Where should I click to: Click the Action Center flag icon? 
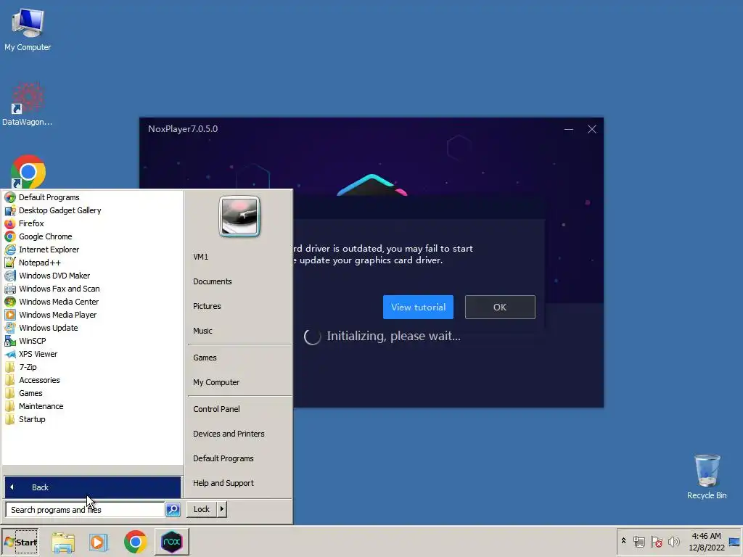click(x=656, y=541)
